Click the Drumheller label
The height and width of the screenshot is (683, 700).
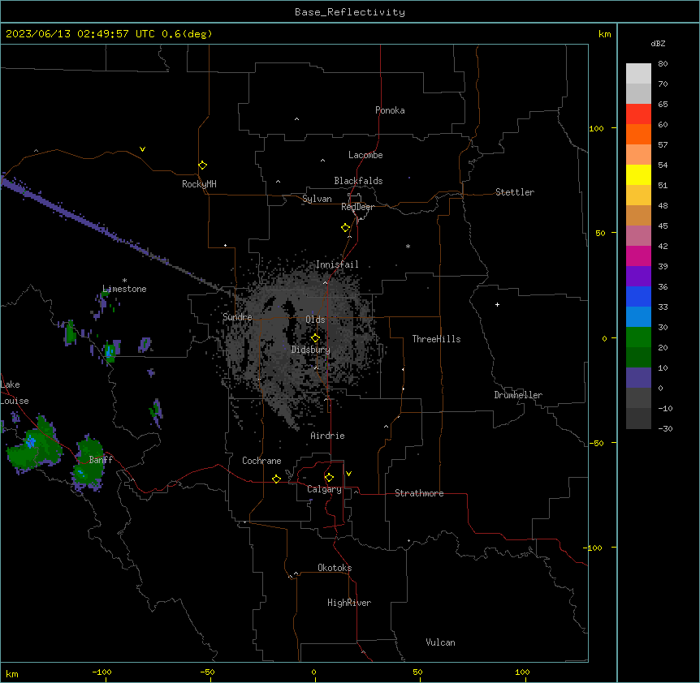click(518, 395)
